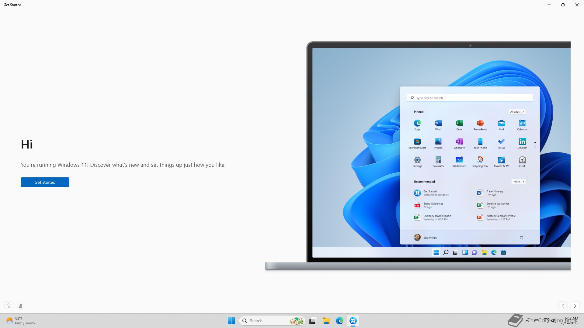Click the account profile icon
Image resolution: width=584 pixels, height=328 pixels.
point(21,306)
